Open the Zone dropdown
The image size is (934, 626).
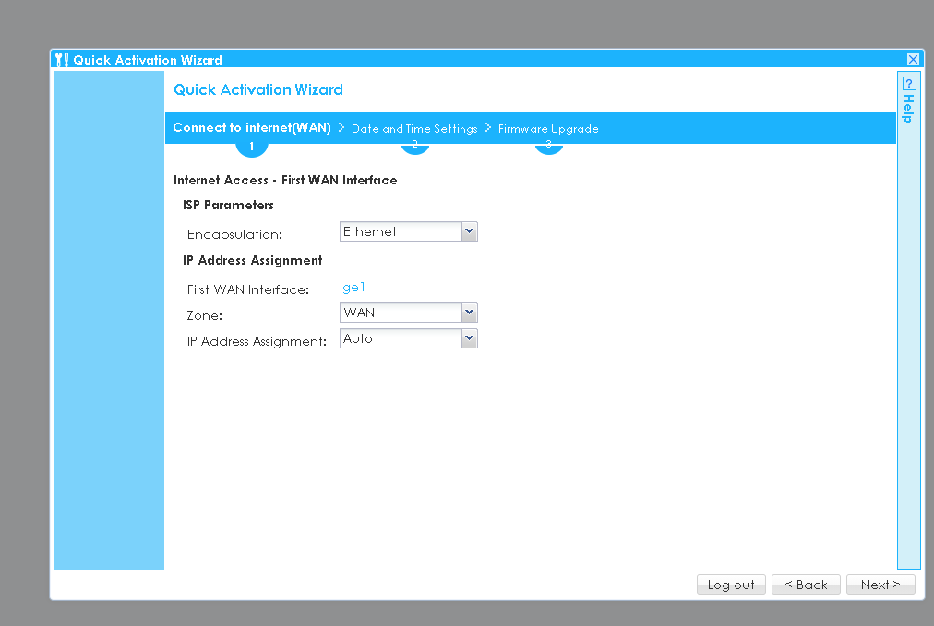470,313
